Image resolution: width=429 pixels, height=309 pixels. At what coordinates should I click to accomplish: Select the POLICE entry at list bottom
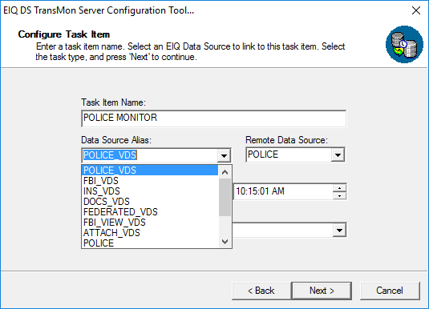[x=150, y=243]
